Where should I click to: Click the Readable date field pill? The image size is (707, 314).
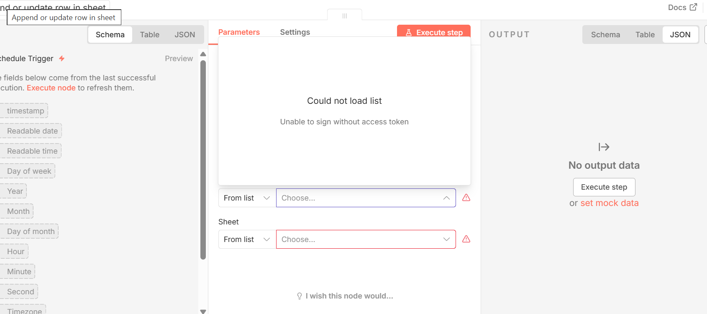(x=32, y=131)
